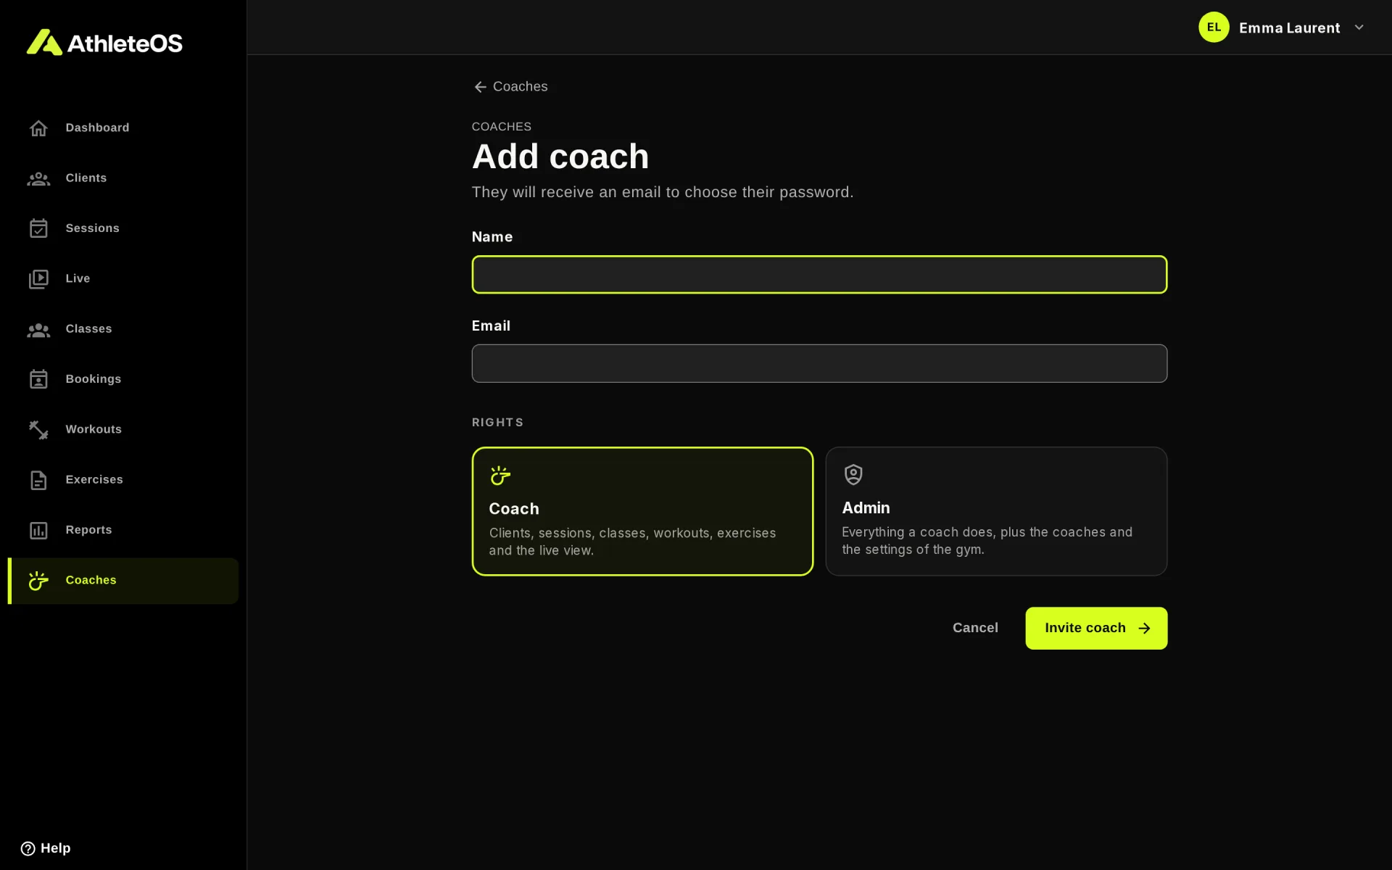Open the Clients menu label

[86, 178]
